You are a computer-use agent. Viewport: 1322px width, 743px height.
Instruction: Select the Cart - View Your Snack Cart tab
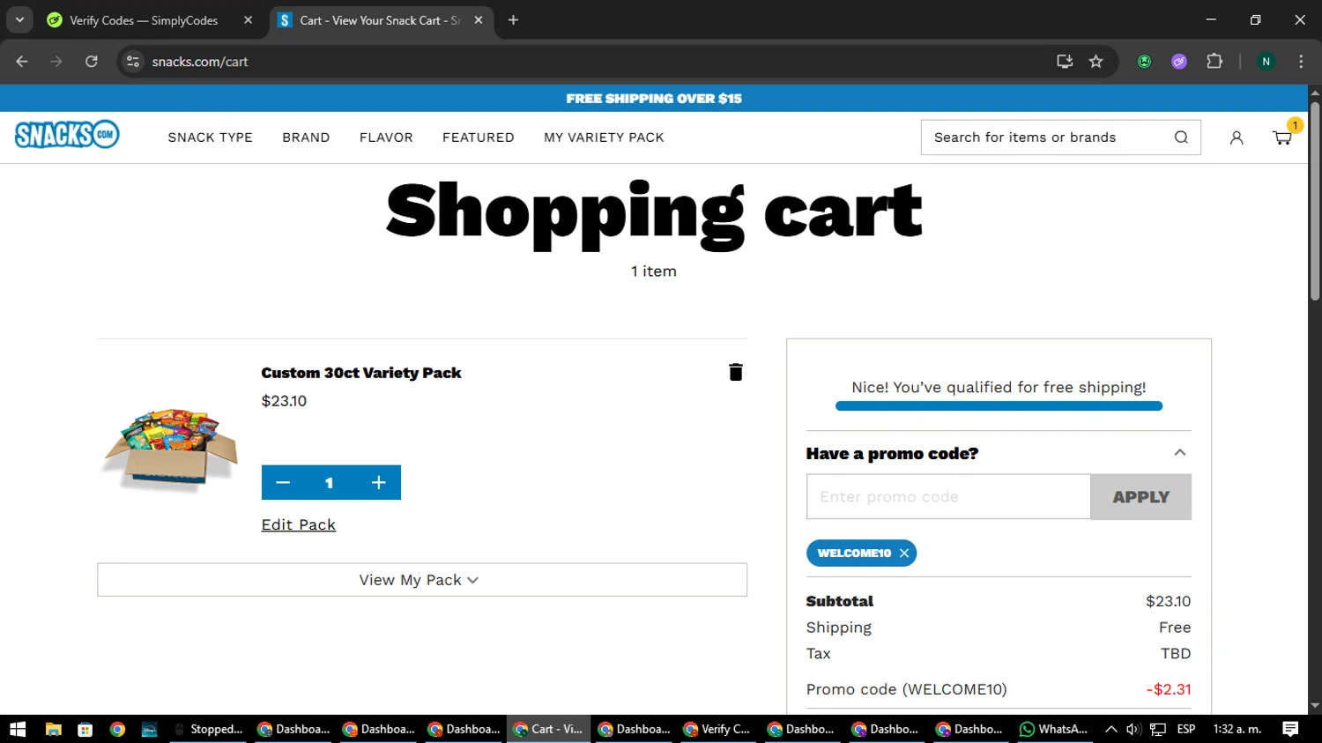[379, 20]
